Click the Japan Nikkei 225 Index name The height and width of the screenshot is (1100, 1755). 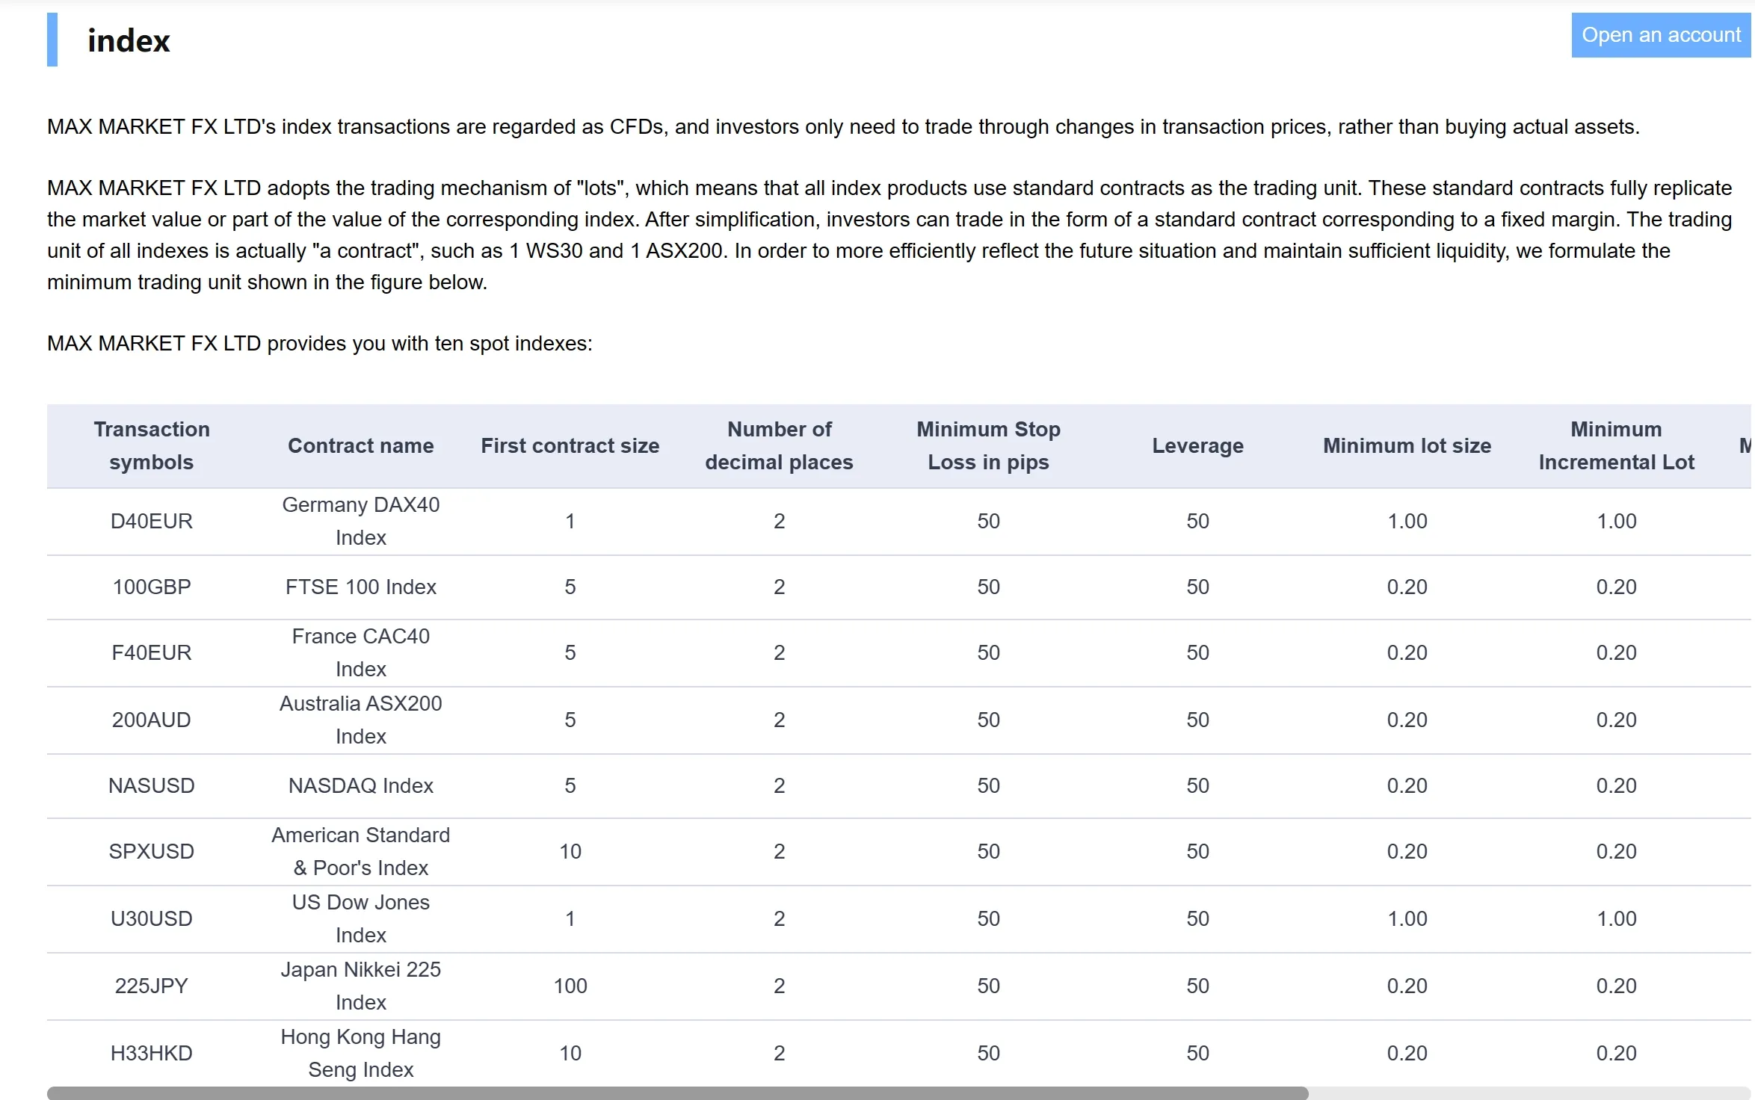pos(361,986)
